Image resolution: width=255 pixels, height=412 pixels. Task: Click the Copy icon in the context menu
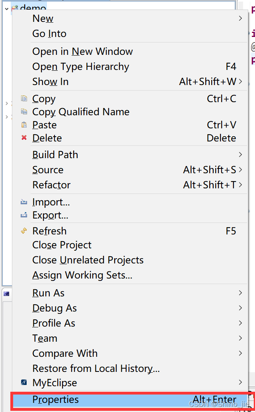tap(24, 99)
